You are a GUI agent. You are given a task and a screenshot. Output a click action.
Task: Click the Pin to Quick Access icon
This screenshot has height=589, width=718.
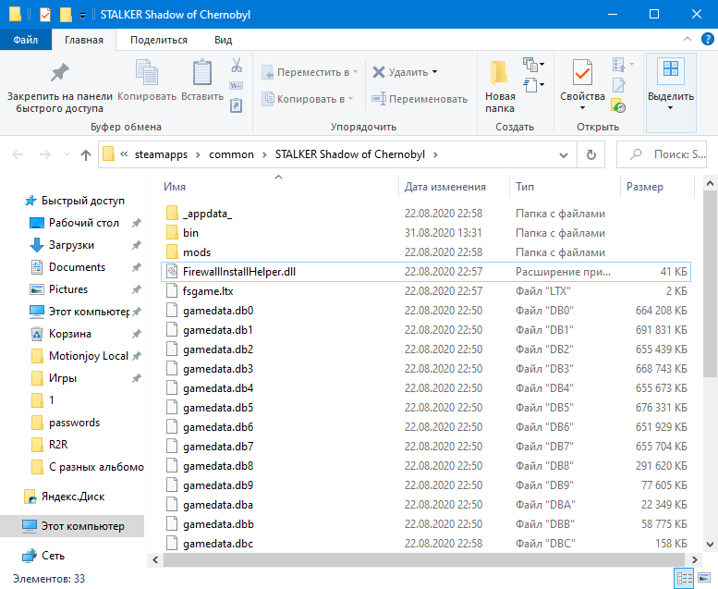59,72
